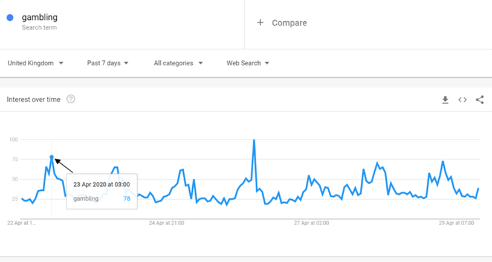Click the plus icon next to Compare

260,22
